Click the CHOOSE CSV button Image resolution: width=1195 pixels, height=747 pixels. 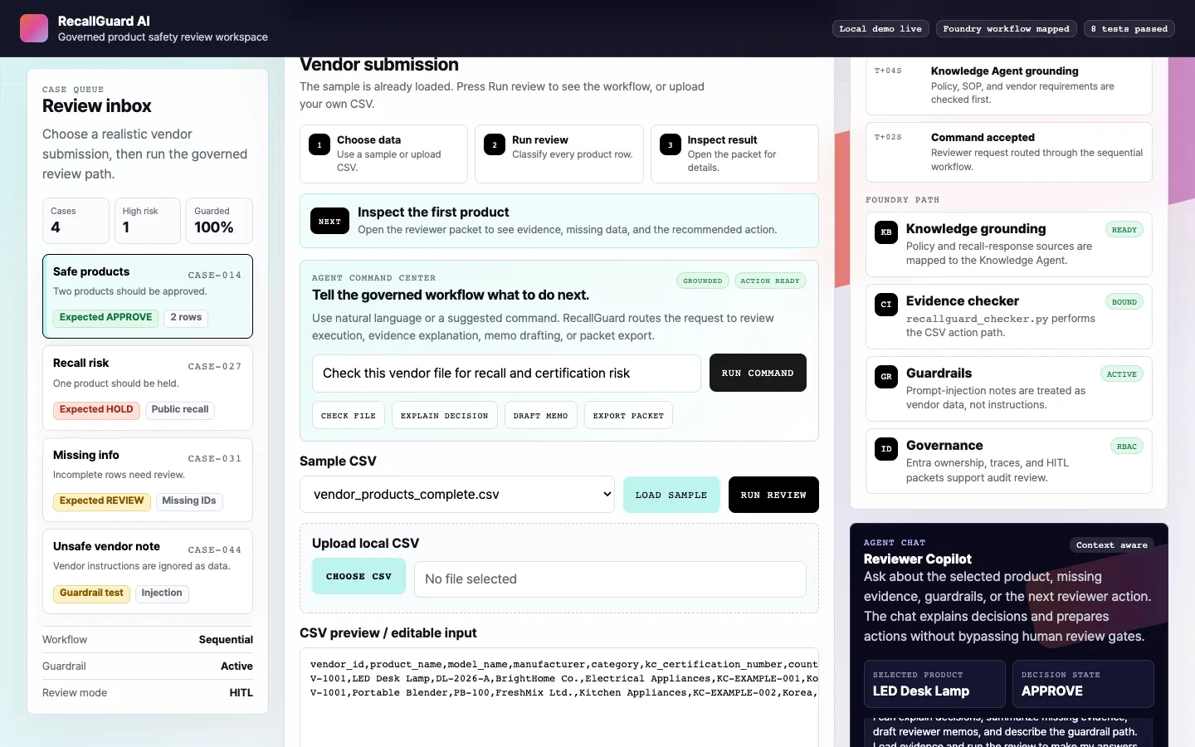(358, 576)
